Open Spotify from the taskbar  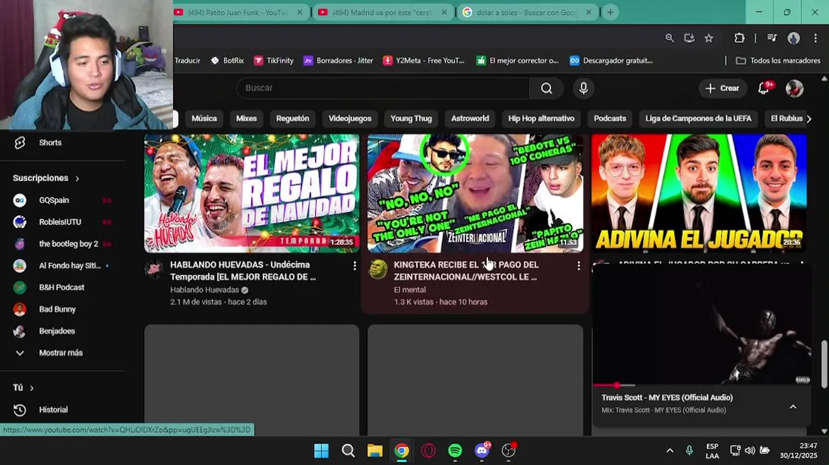tap(455, 450)
